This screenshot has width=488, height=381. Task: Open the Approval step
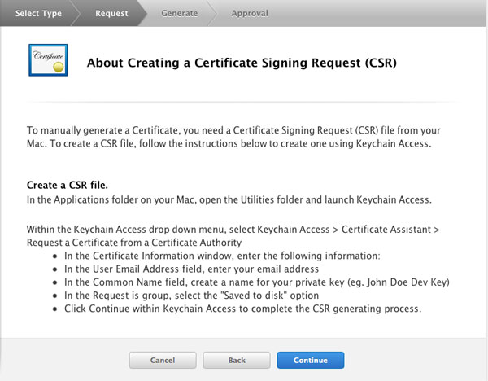tap(249, 13)
